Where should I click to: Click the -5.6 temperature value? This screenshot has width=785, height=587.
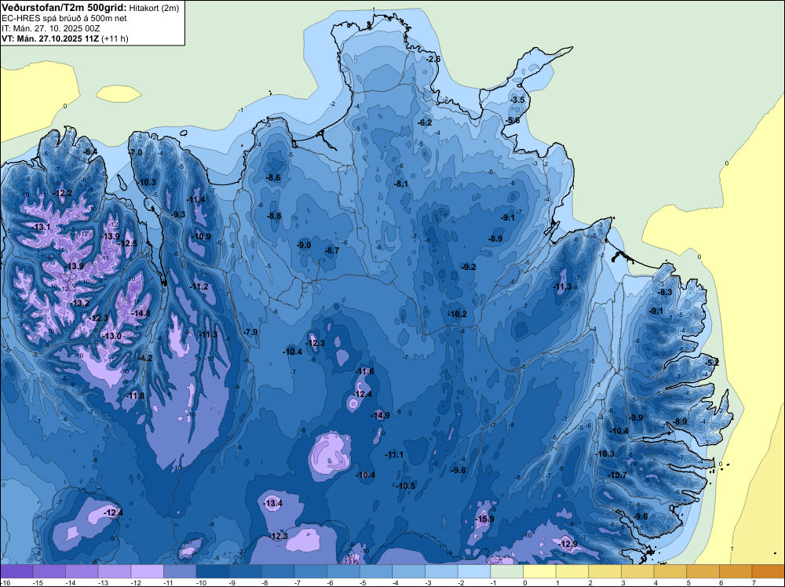point(513,120)
